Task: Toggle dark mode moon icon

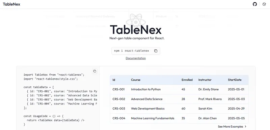Action: click(x=264, y=4)
